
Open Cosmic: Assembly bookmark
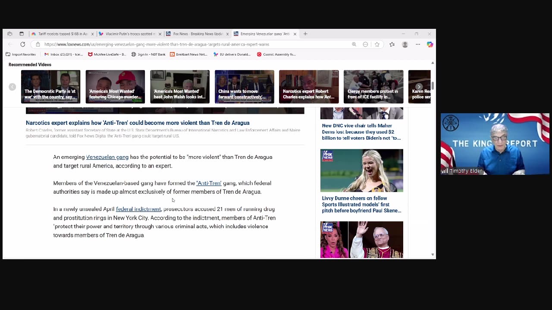pos(276,54)
